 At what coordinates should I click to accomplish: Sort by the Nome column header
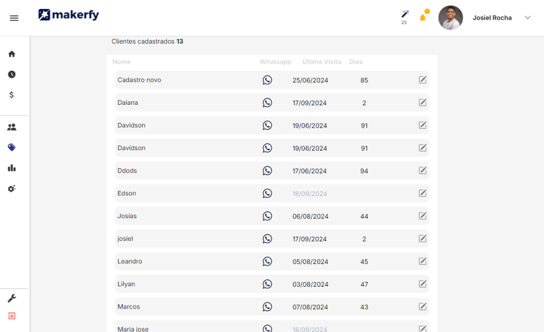coord(122,62)
